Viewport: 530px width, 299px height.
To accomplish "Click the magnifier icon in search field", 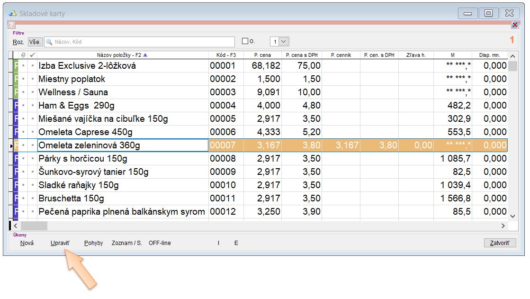I will pos(49,42).
